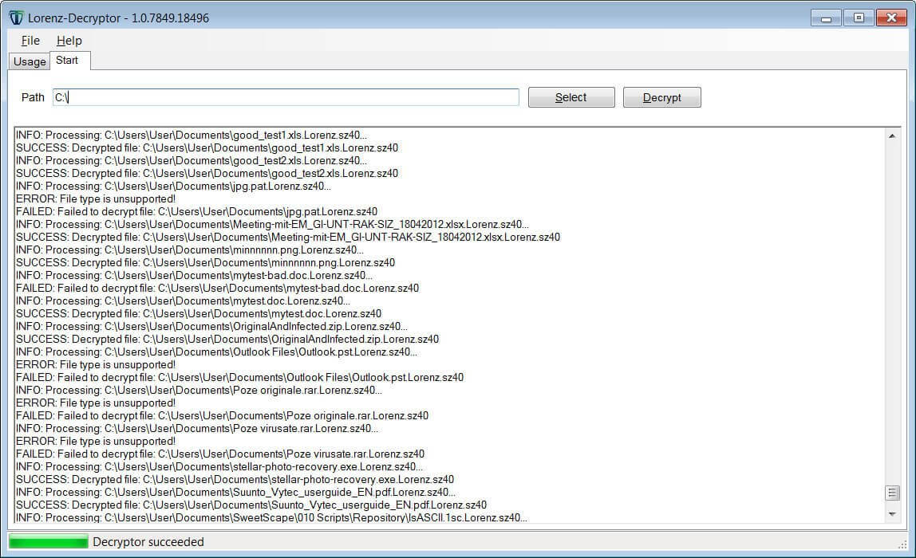Click log line 'FAILED: Failed to decrypt file ...Outlook.pst.Lorenz.sz40'
916x558 pixels.
(239, 378)
